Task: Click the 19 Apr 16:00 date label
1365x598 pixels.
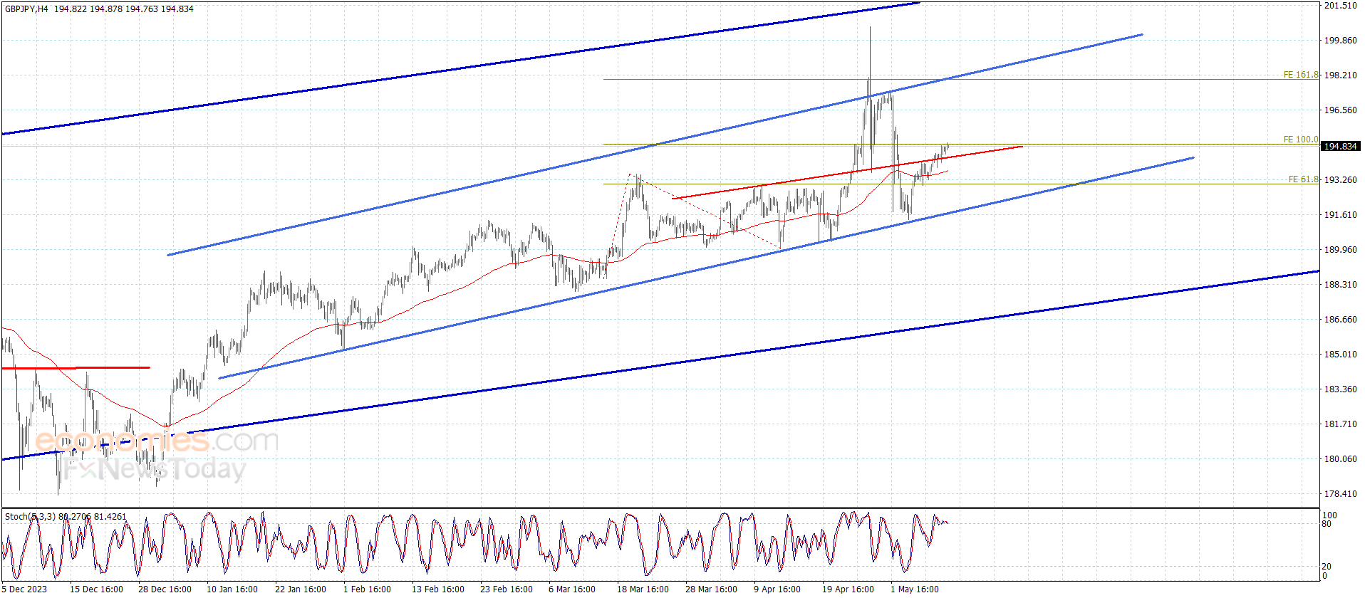Action: 848,589
